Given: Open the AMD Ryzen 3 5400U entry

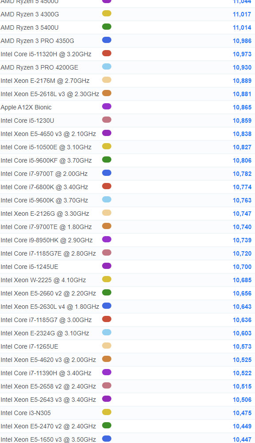Looking at the screenshot, I should tap(30, 27).
